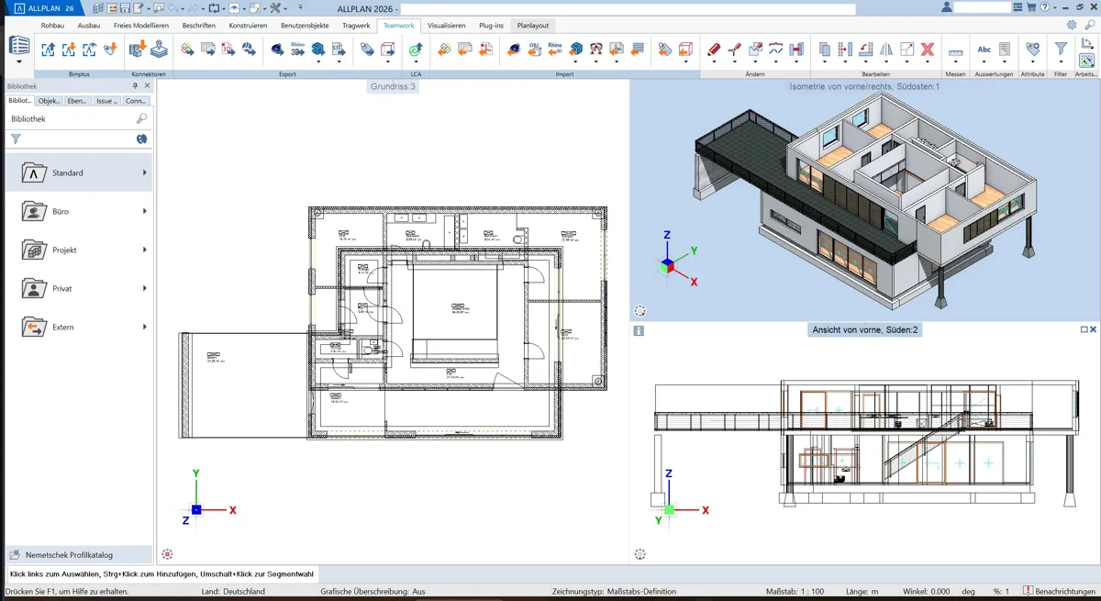Image resolution: width=1101 pixels, height=601 pixels.
Task: Click the Grafische Überschreibung: Aus entry
Action: pyautogui.click(x=373, y=592)
